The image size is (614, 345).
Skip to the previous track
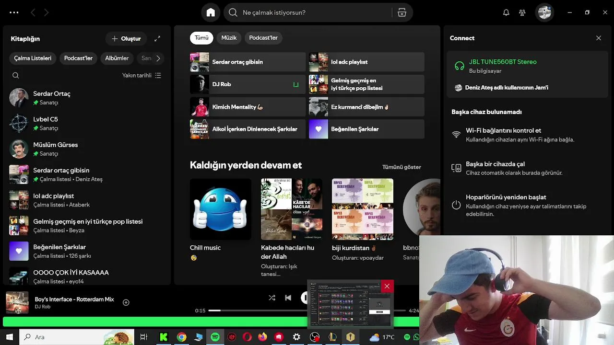[288, 298]
